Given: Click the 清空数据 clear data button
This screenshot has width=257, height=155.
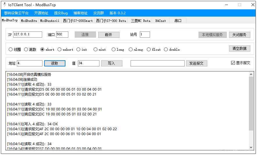Looking at the screenshot, I should pyautogui.click(x=240, y=48).
